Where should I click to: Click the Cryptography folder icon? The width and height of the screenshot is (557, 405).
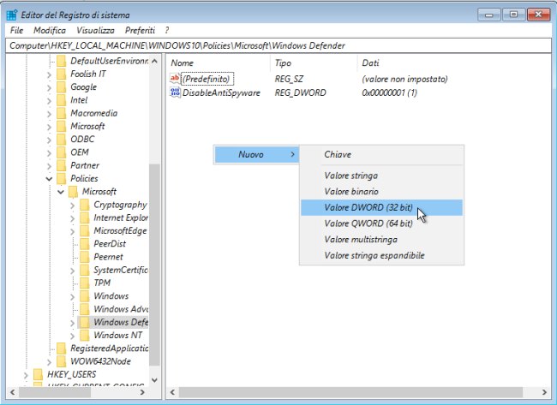[x=85, y=205]
